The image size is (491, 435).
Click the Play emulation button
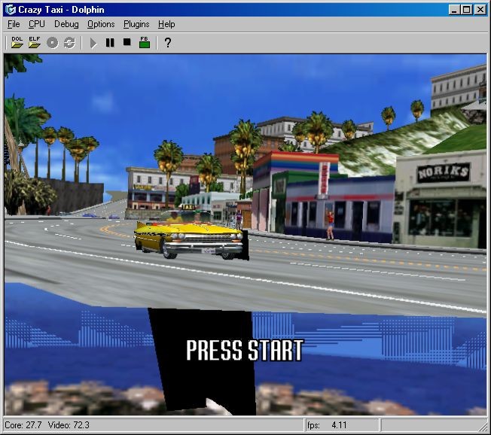[93, 43]
